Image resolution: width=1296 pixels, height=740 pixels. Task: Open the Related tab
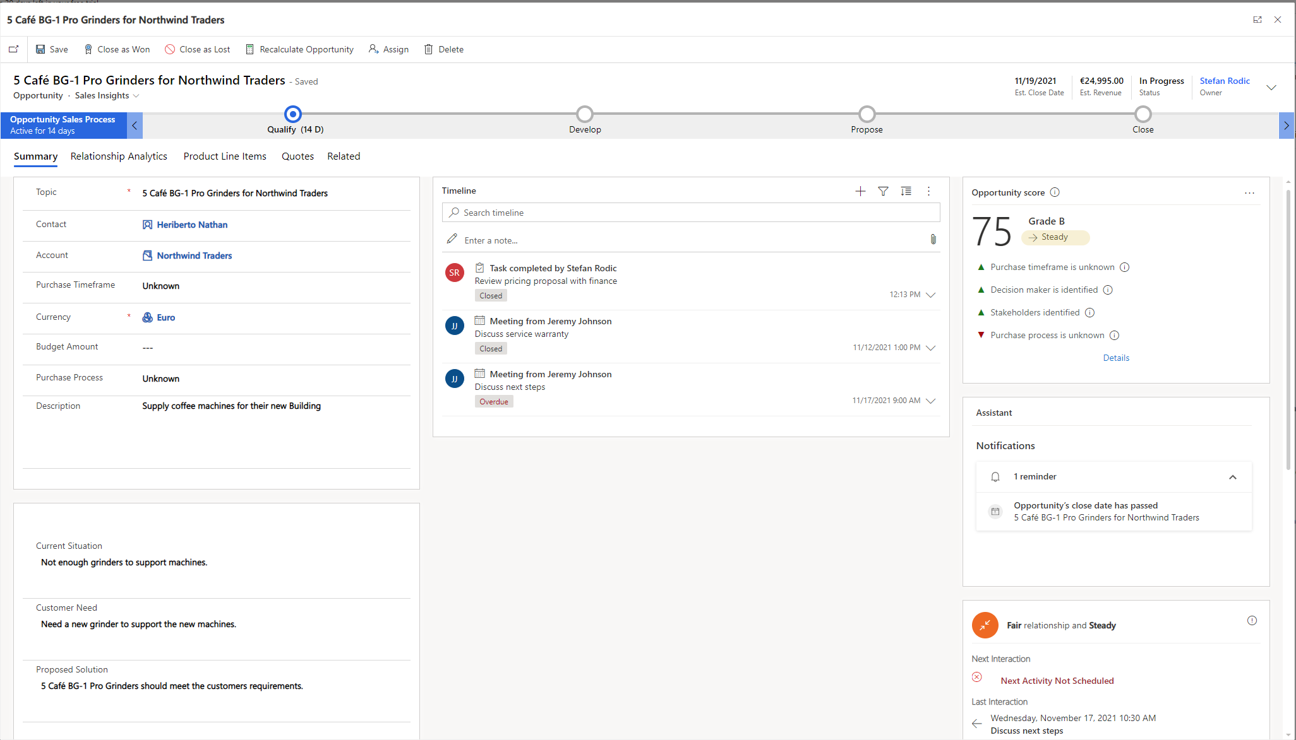344,156
